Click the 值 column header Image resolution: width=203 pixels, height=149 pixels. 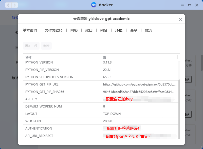click(x=104, y=57)
